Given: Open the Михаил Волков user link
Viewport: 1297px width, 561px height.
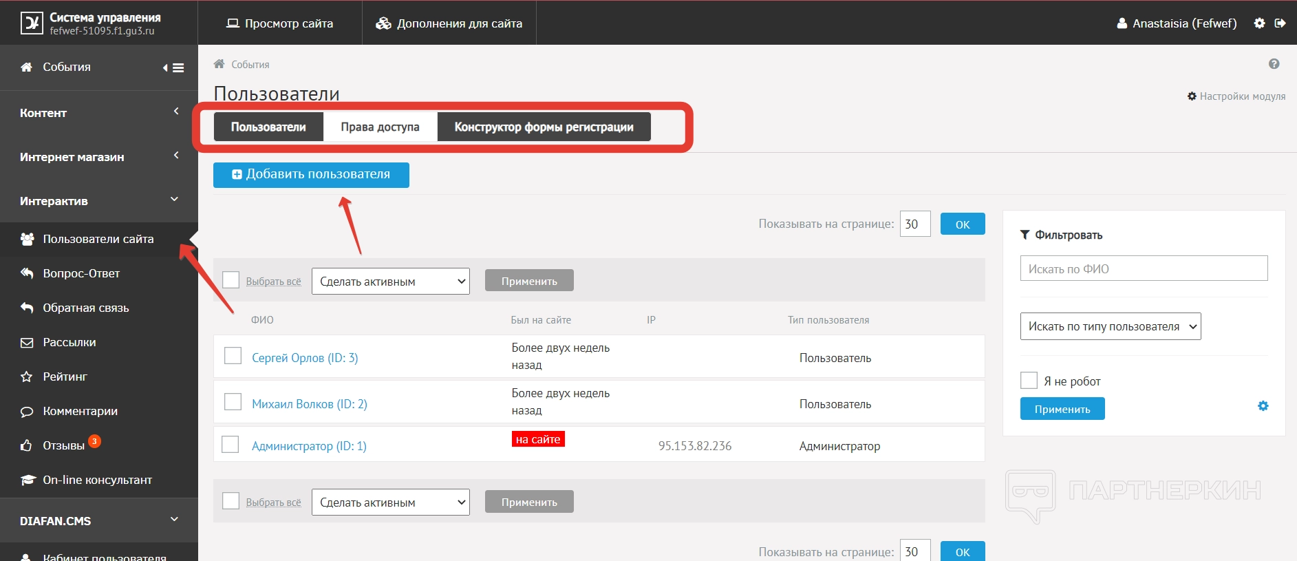Looking at the screenshot, I should click(x=309, y=404).
